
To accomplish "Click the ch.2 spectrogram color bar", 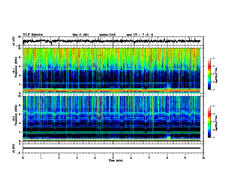I will pyautogui.click(x=209, y=122).
